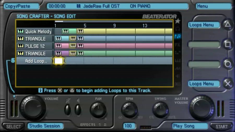Select TRIANGLE track name below PULSE 12

coord(35,53)
